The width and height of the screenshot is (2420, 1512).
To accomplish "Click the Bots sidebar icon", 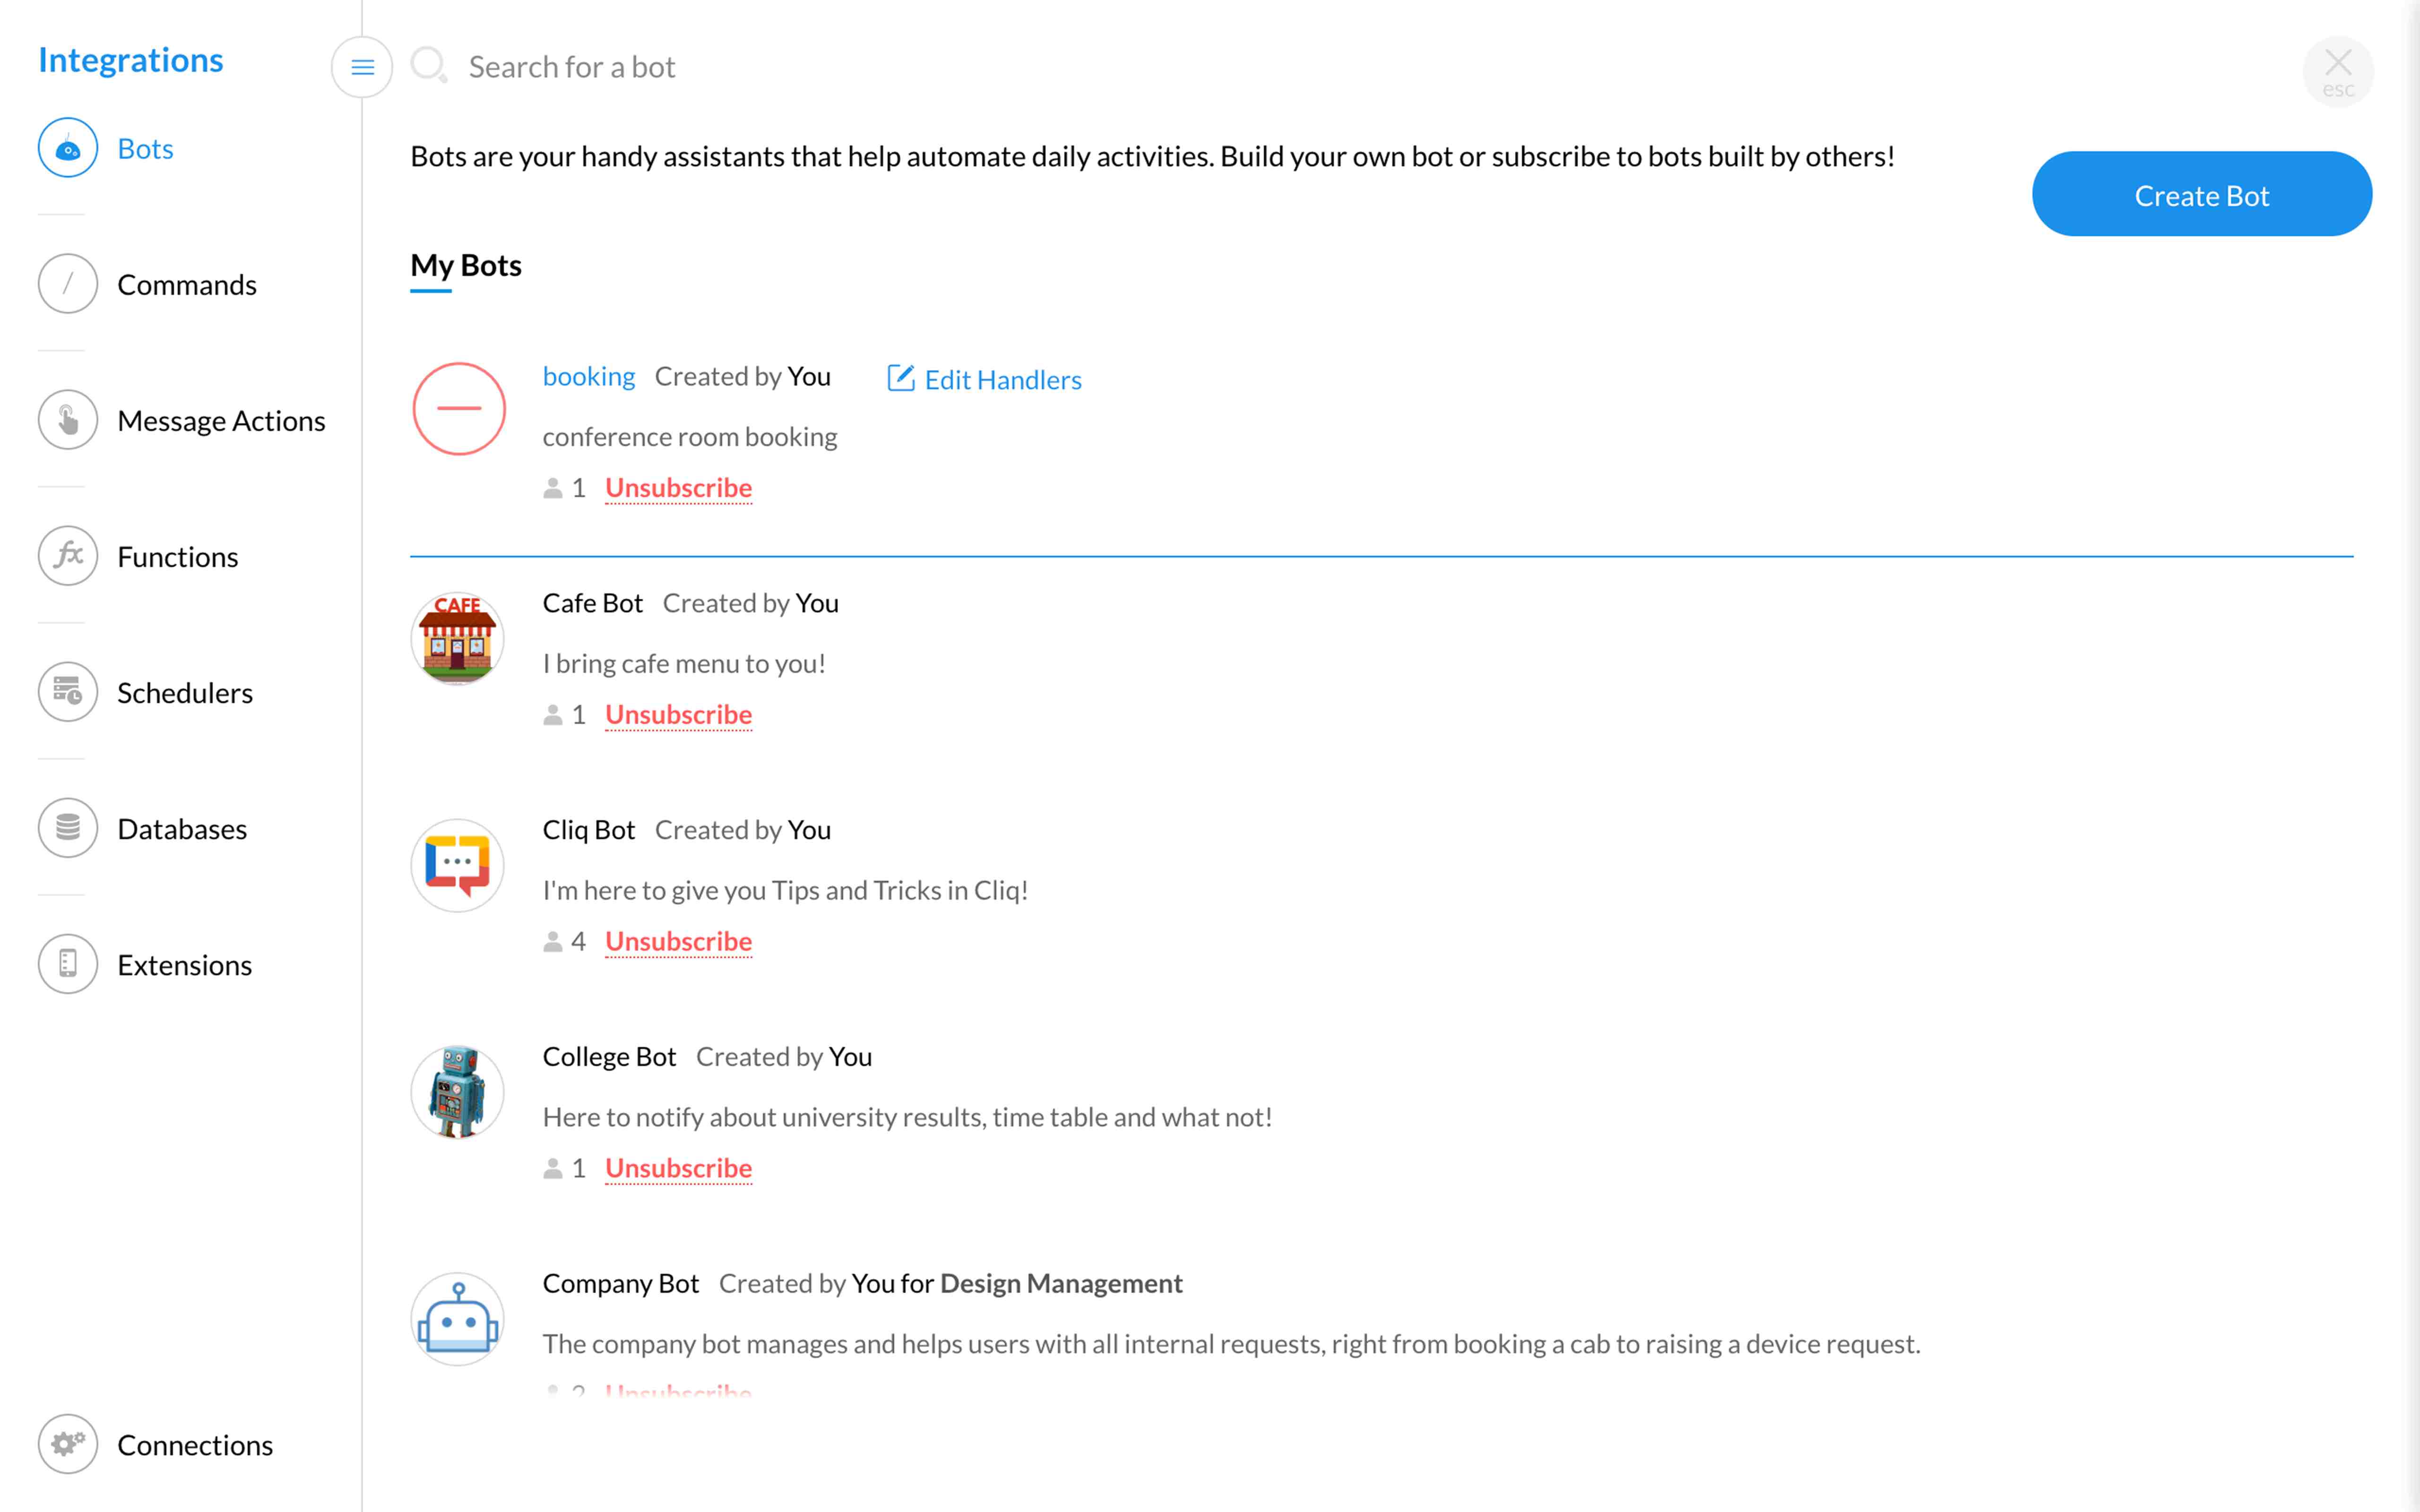I will [x=68, y=148].
